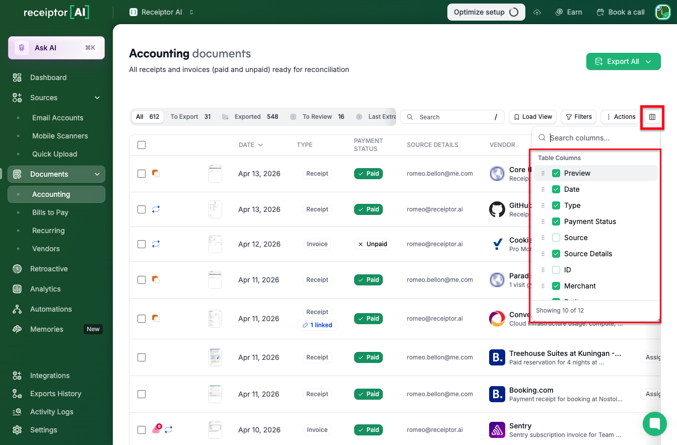Click the Integrations icon

pyautogui.click(x=17, y=376)
